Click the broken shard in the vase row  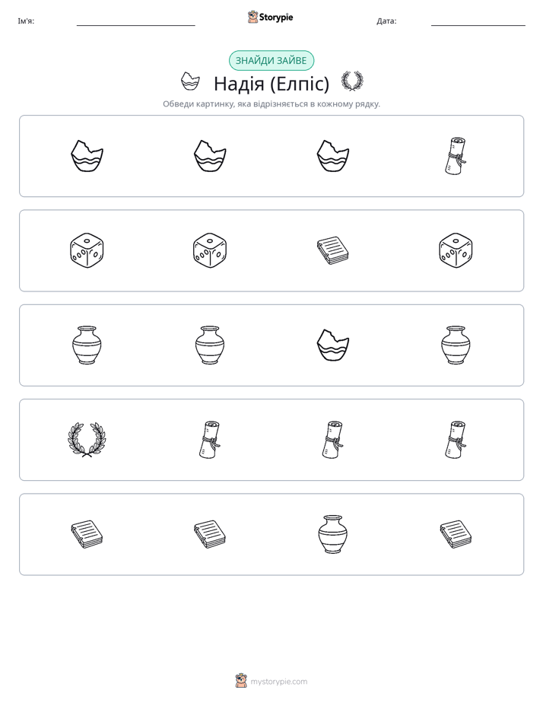pyautogui.click(x=332, y=345)
